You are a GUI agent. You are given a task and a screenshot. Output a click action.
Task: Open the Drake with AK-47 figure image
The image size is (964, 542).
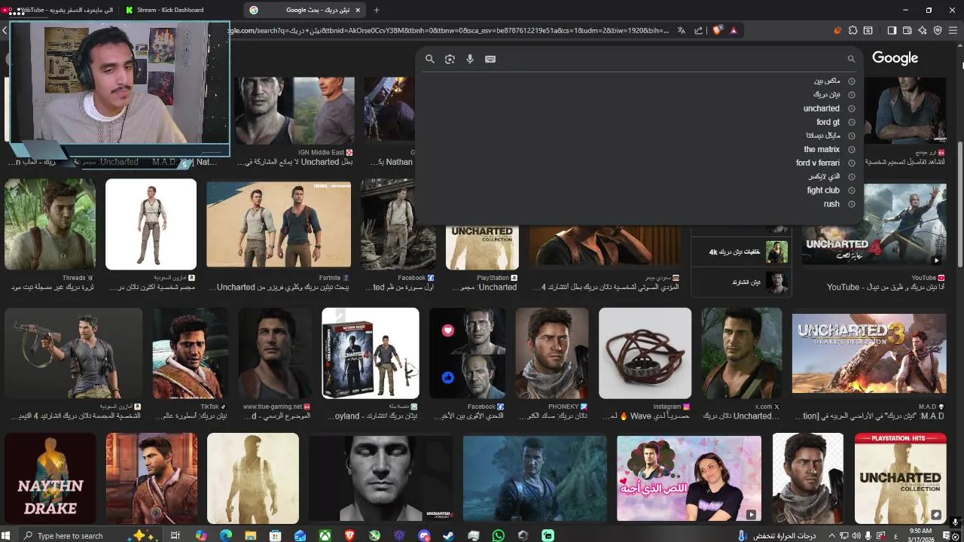pos(73,353)
